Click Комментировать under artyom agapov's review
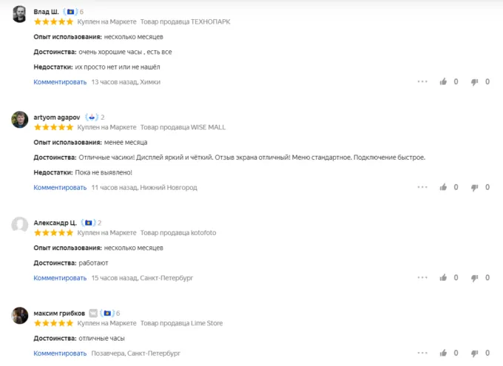This screenshot has height=366, width=503. point(60,188)
